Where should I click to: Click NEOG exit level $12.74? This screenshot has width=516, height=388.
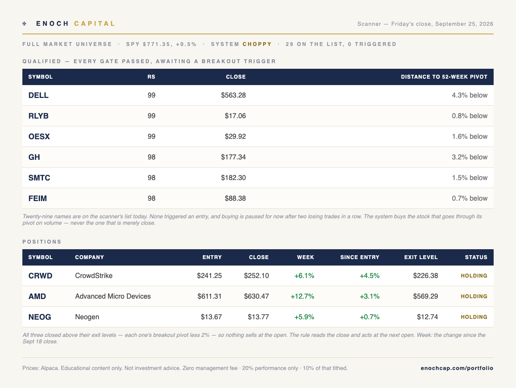427,317
